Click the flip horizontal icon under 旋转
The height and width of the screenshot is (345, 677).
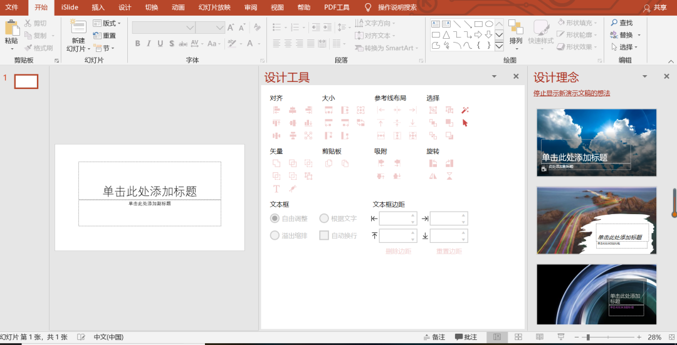[x=433, y=176]
